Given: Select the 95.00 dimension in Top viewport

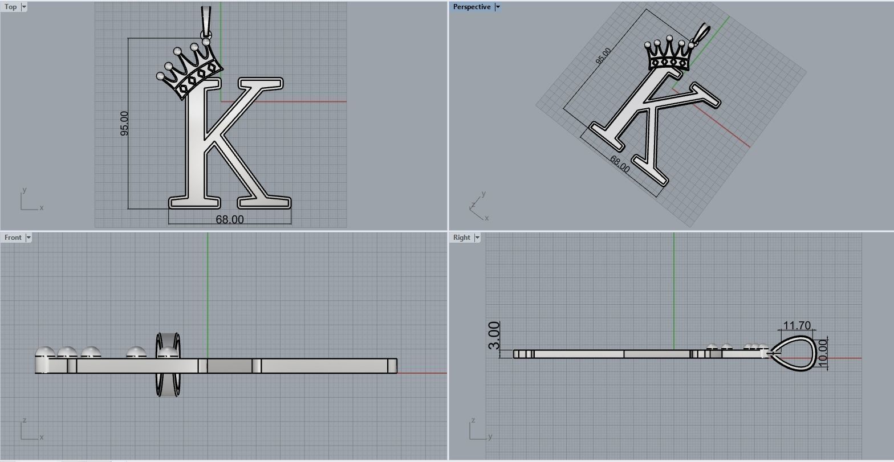Looking at the screenshot, I should click(124, 123).
